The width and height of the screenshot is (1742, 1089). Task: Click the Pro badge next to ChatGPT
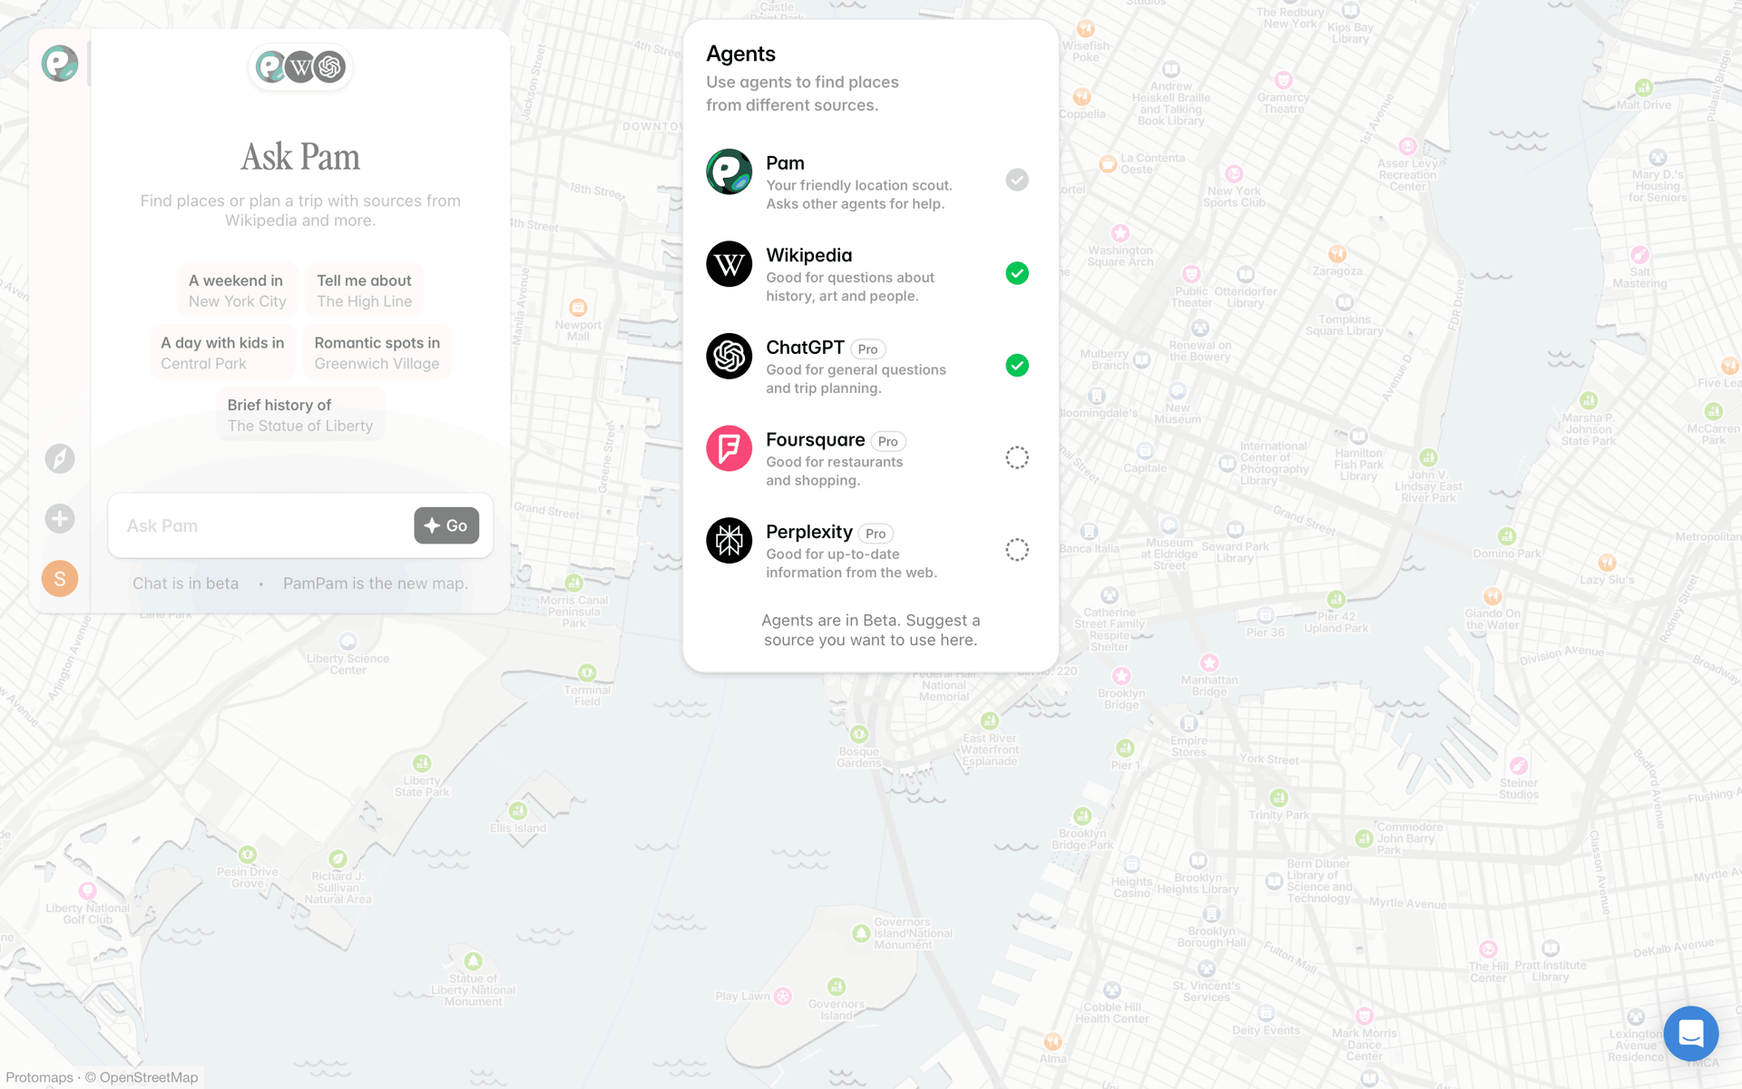pyautogui.click(x=868, y=349)
